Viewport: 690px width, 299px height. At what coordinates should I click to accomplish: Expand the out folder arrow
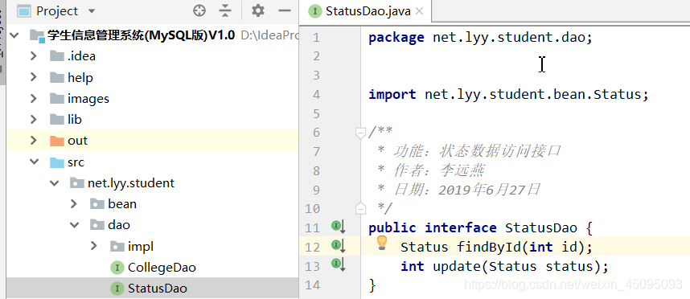click(34, 141)
